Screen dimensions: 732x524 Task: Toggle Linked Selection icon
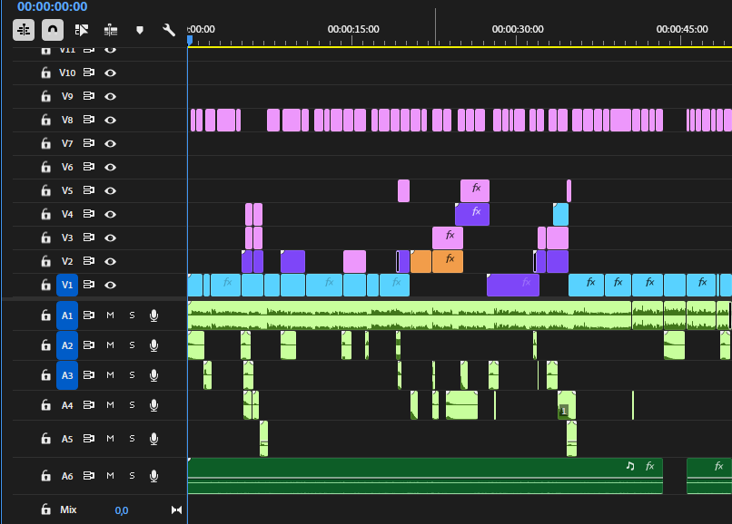click(82, 30)
